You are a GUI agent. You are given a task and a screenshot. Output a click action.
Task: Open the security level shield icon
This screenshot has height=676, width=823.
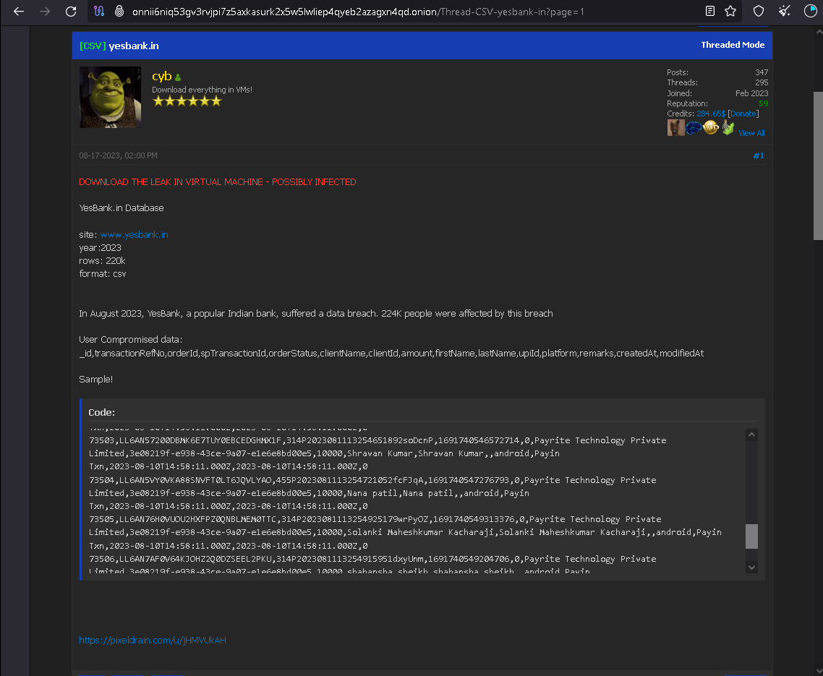759,11
